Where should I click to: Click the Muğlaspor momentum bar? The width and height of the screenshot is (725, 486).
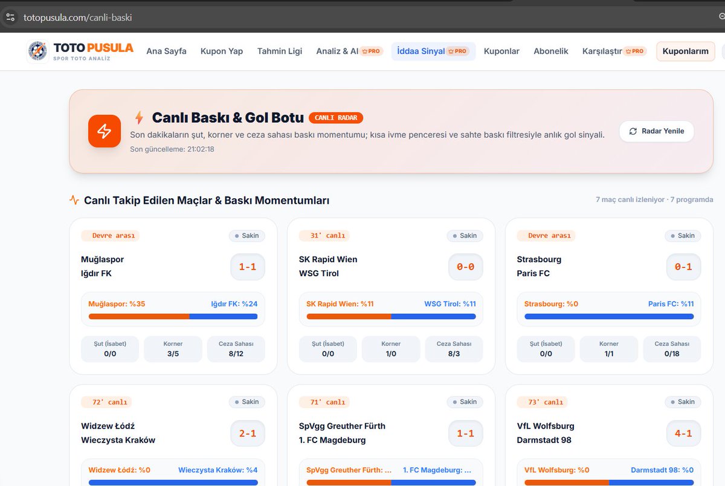point(173,316)
